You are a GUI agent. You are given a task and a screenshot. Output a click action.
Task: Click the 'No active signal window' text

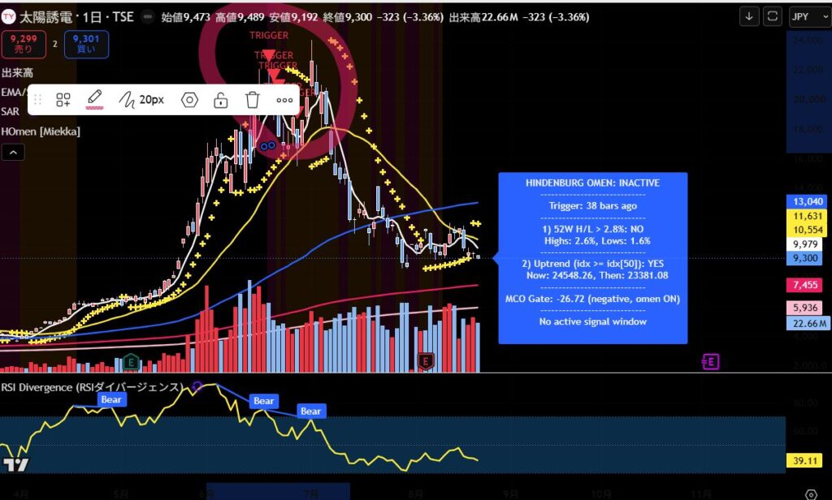592,321
